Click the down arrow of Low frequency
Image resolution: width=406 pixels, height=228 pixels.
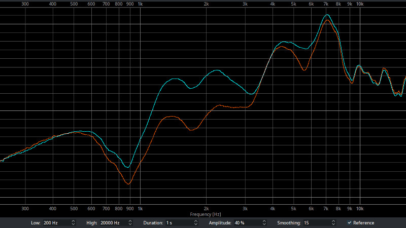[74, 224]
